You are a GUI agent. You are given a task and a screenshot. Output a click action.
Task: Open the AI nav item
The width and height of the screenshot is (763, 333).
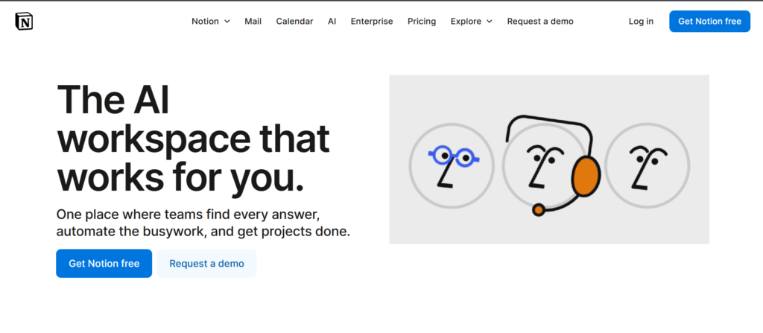tap(332, 22)
